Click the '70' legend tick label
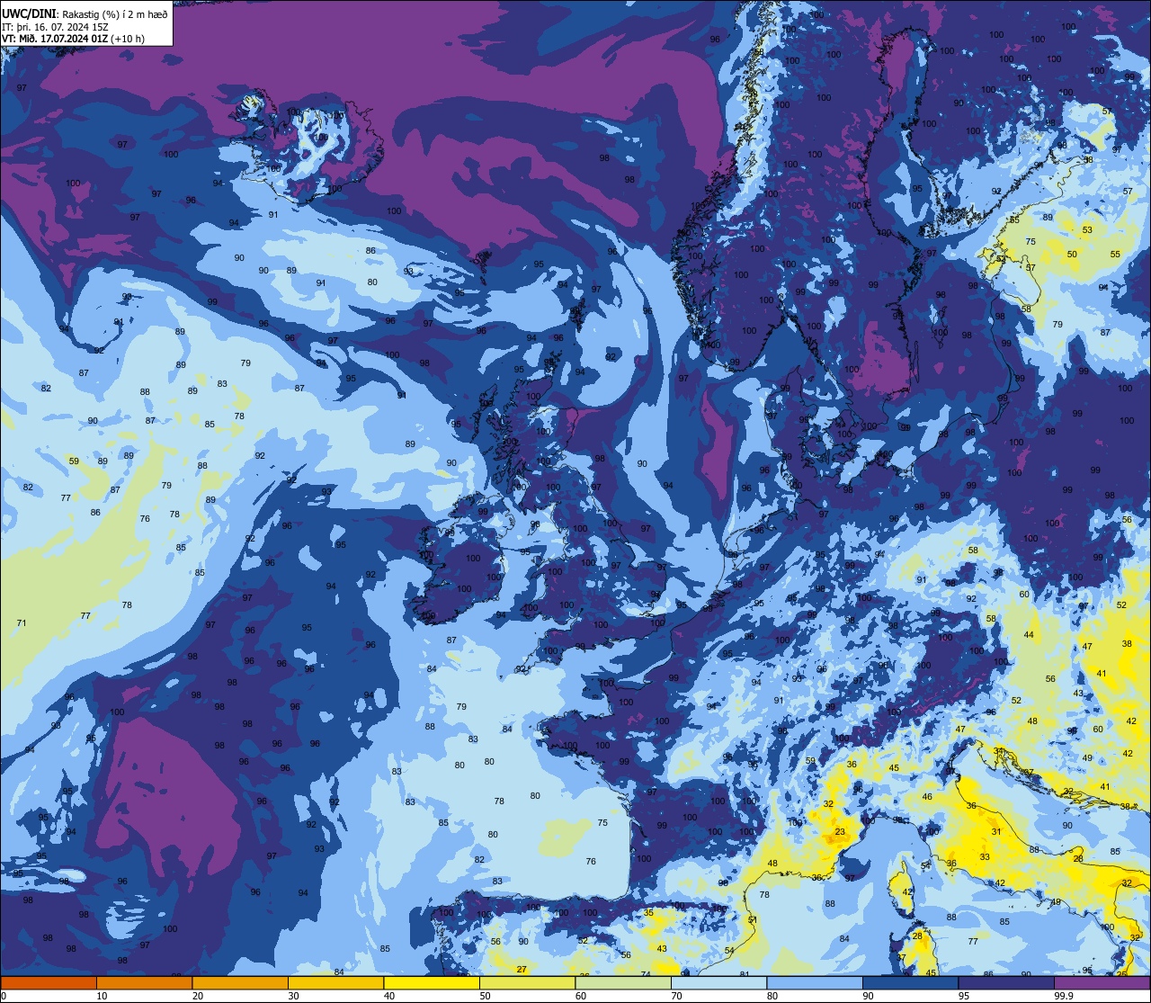The width and height of the screenshot is (1151, 1003). point(676,996)
